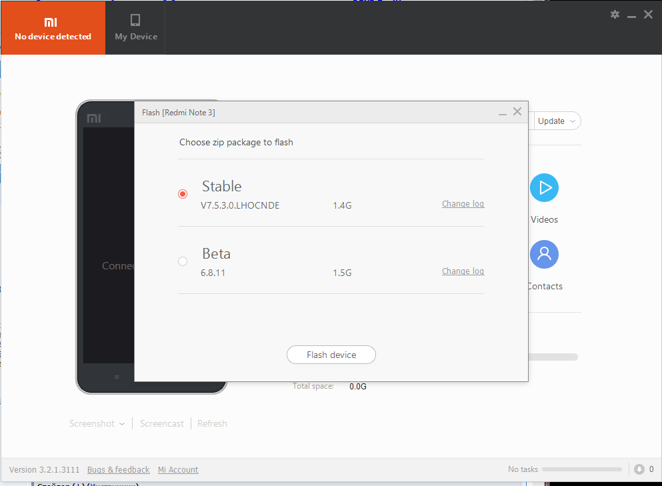
Task: Click the Flash device button
Action: point(331,355)
